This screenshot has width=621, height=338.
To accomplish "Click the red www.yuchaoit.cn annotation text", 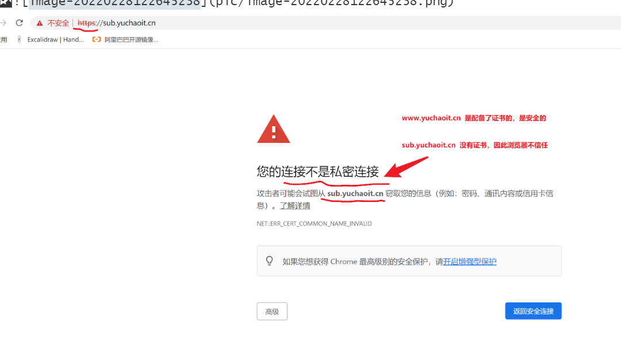I will point(431,118).
